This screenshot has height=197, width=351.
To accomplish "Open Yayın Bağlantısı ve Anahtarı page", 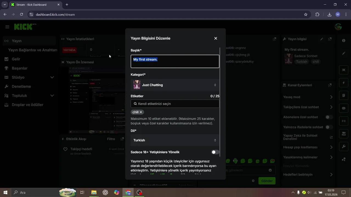I will pos(33,50).
